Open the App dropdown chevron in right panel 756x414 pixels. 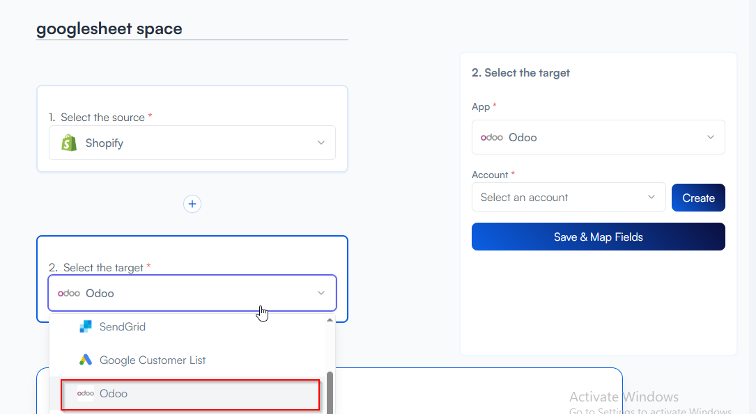711,137
